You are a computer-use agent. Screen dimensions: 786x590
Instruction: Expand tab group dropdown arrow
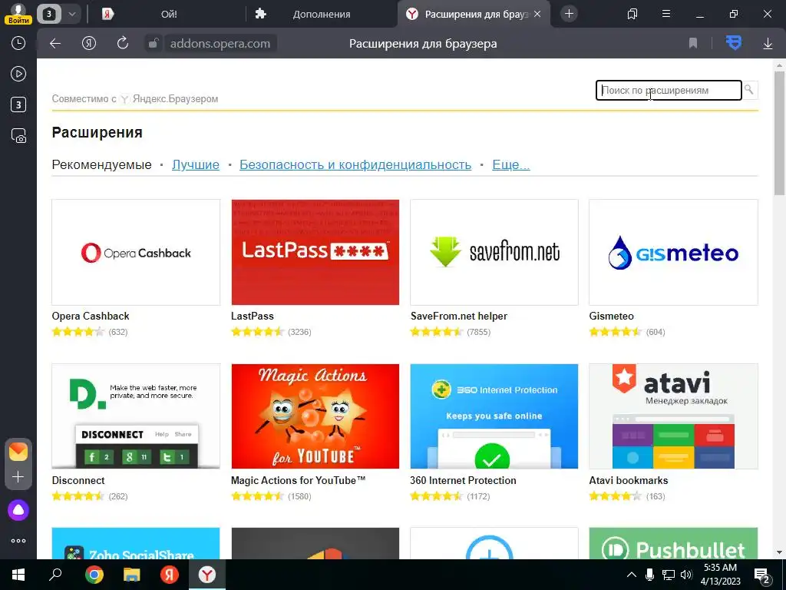[71, 14]
